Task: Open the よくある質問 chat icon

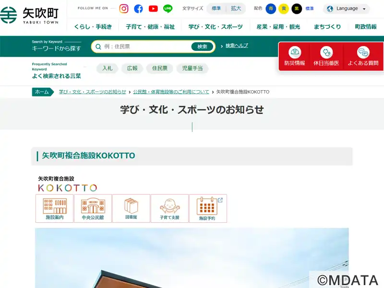Action: pos(363,52)
